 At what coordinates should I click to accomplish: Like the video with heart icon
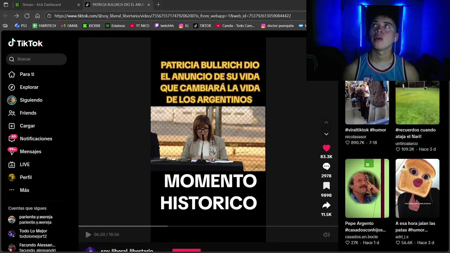pos(326,148)
